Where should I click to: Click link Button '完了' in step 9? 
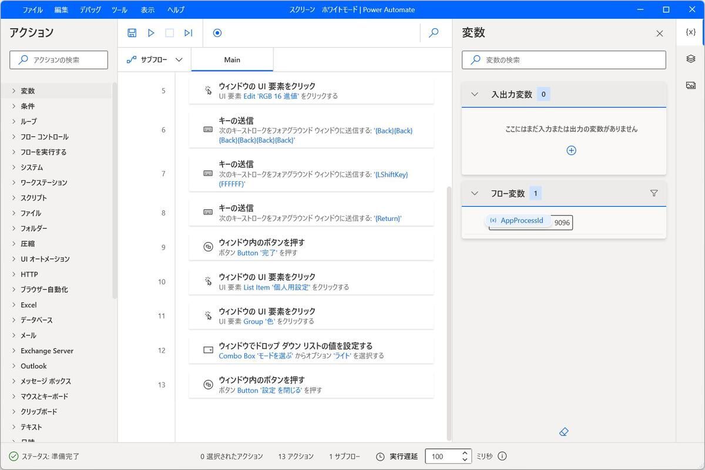pos(257,253)
